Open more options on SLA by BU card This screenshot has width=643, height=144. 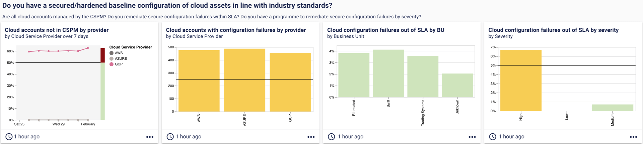click(472, 137)
